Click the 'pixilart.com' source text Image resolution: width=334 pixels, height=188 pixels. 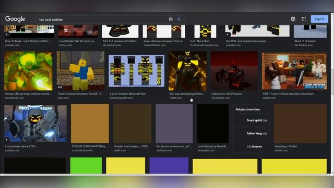pos(281,150)
